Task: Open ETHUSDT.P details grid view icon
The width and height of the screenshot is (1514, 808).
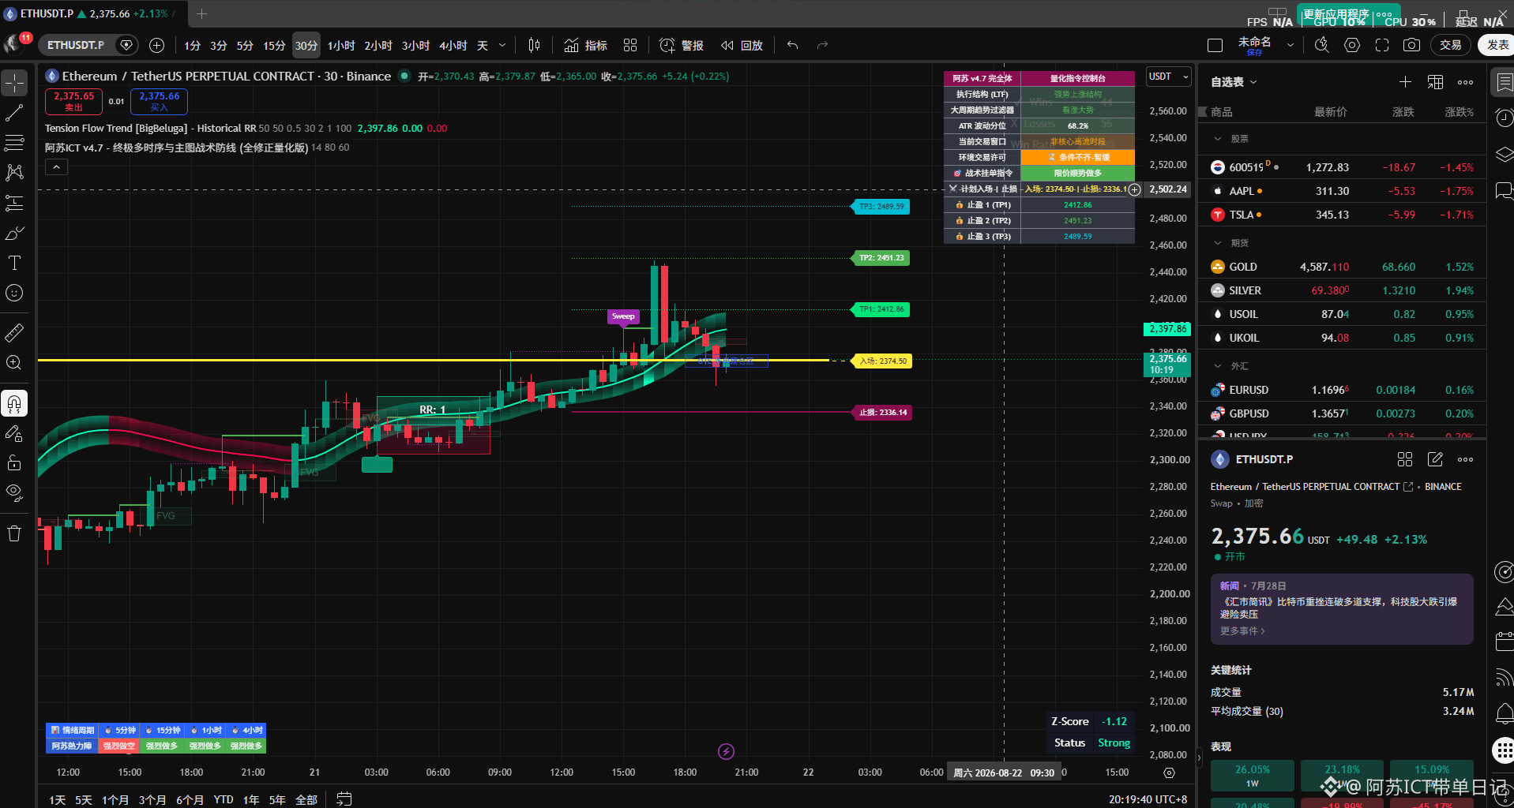Action: click(x=1405, y=459)
